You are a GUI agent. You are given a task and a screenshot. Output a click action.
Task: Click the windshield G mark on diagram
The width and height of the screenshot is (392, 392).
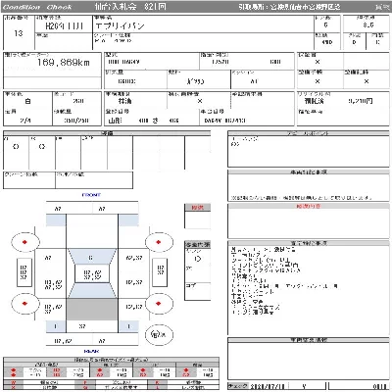click(91, 258)
